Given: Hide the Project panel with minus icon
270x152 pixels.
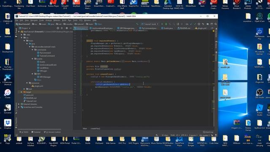Looking at the screenshot, I should [x=70, y=28].
